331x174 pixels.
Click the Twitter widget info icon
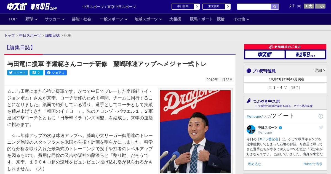tap(321, 116)
